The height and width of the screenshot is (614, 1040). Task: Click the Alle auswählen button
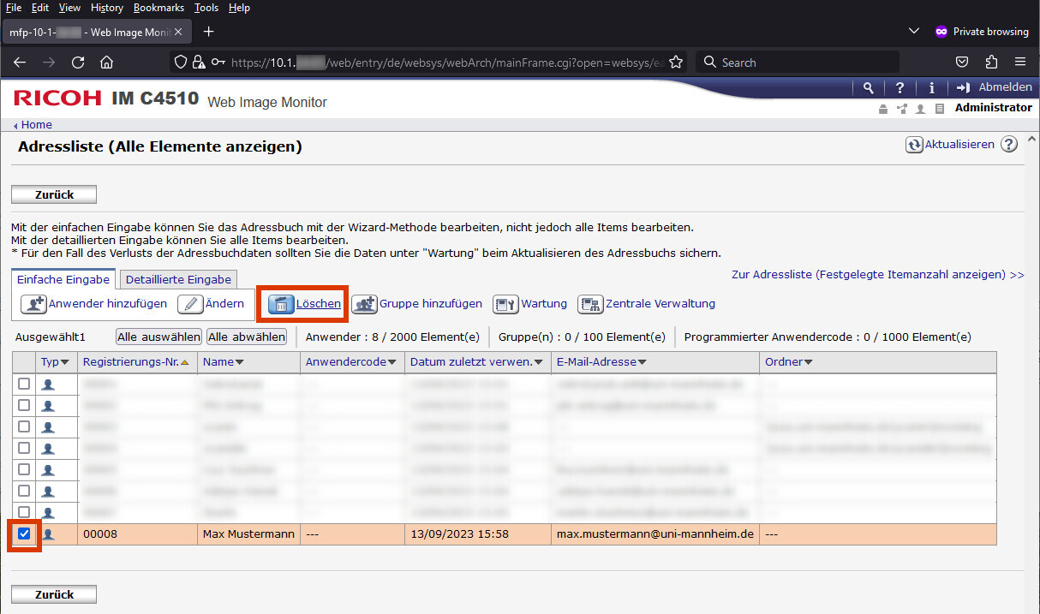click(x=159, y=337)
